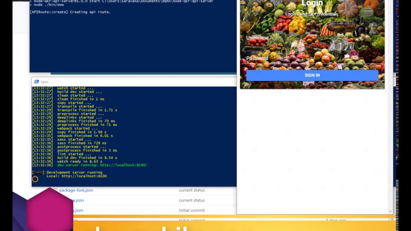Viewport: 411px width, 231px height.
Task: Click the 'Initial commit' message text
Action: [192, 210]
